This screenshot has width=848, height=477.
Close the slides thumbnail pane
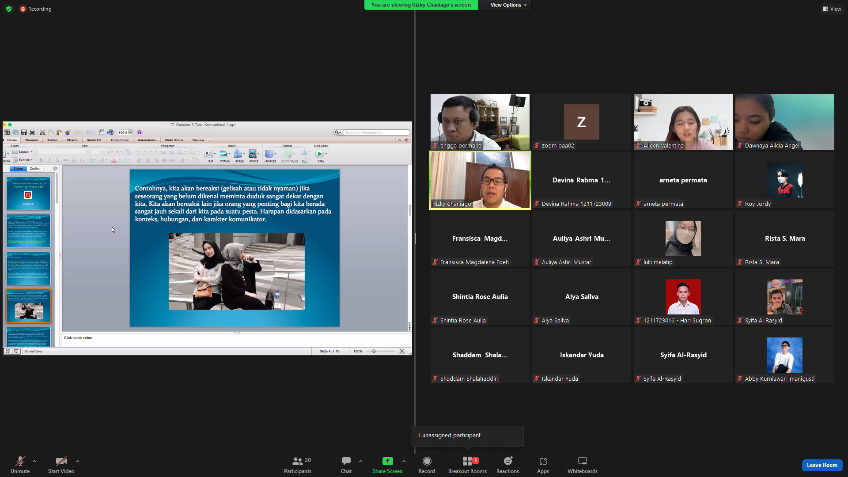55,169
